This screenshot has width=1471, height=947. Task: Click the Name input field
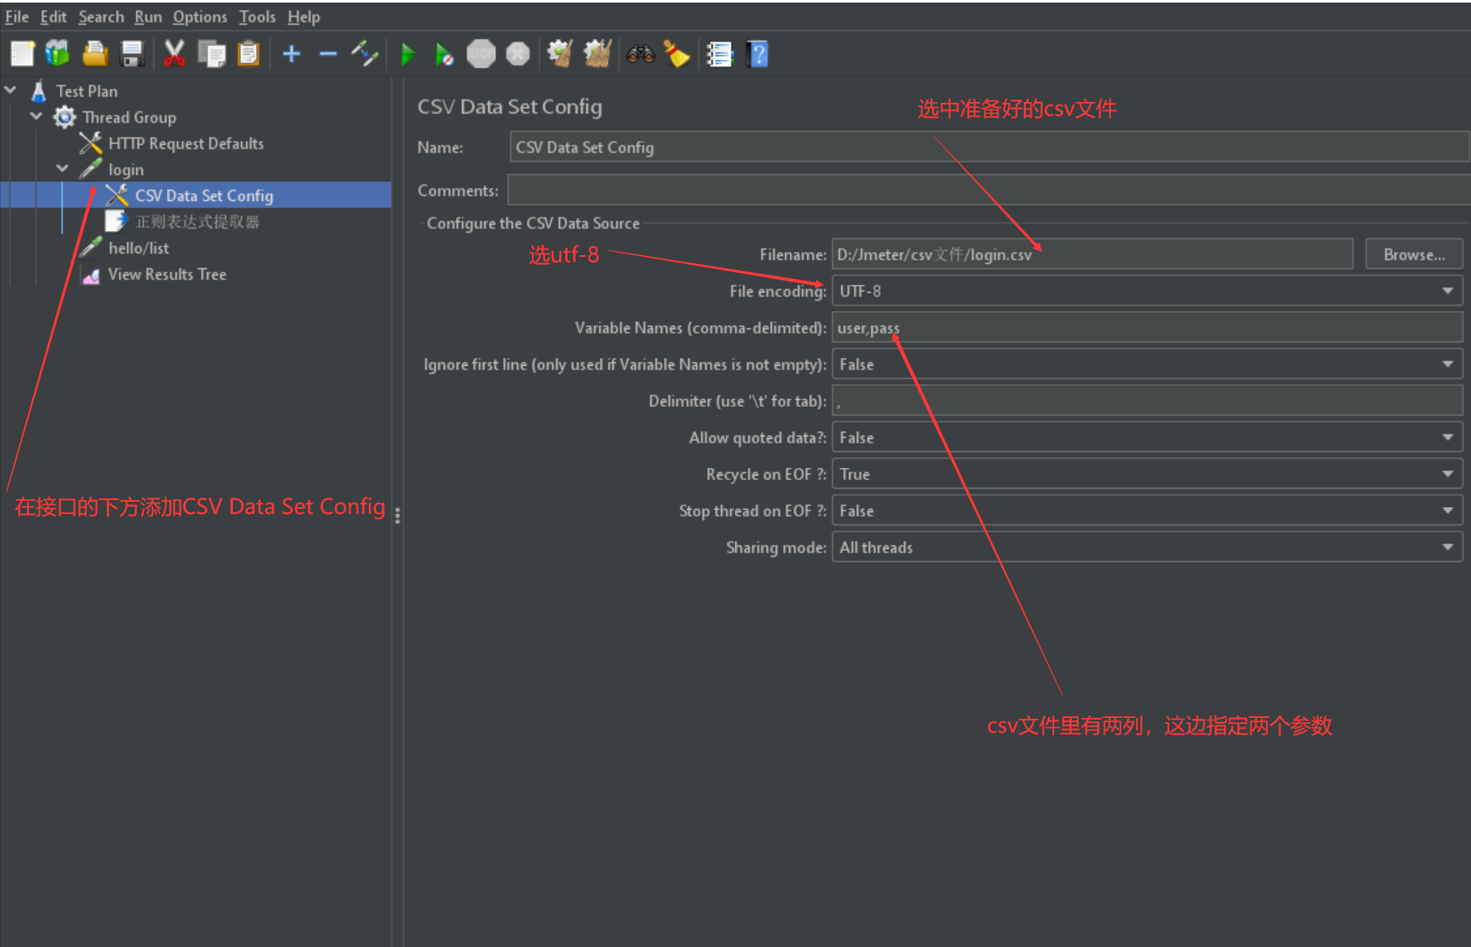989,147
